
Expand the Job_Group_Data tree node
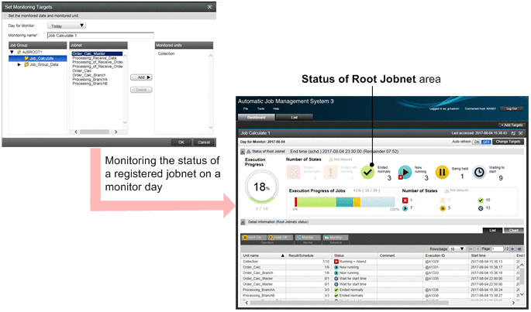coord(19,64)
